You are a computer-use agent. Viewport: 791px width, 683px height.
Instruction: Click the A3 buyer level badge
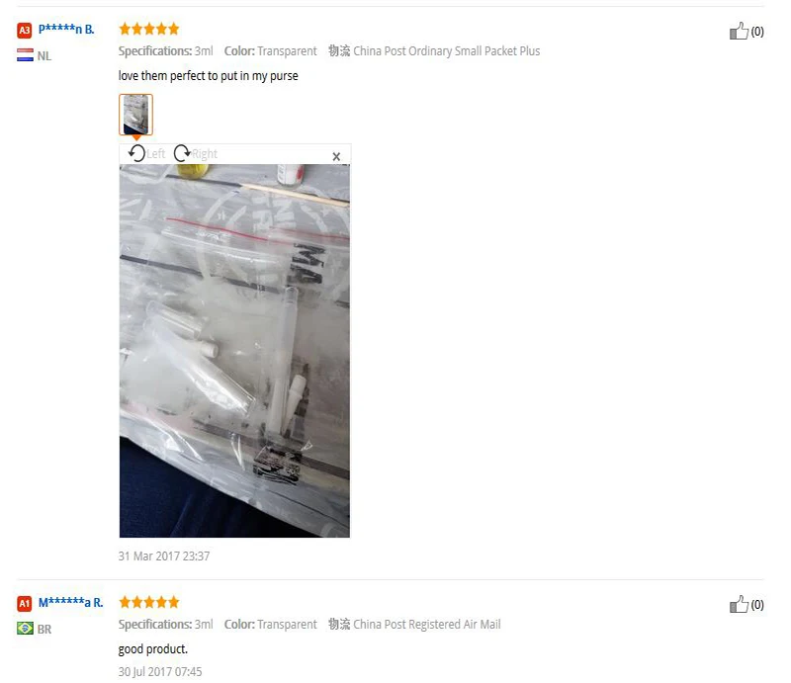[x=24, y=31]
